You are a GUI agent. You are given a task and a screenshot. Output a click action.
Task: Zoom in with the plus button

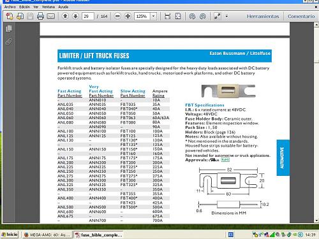tap(128, 16)
